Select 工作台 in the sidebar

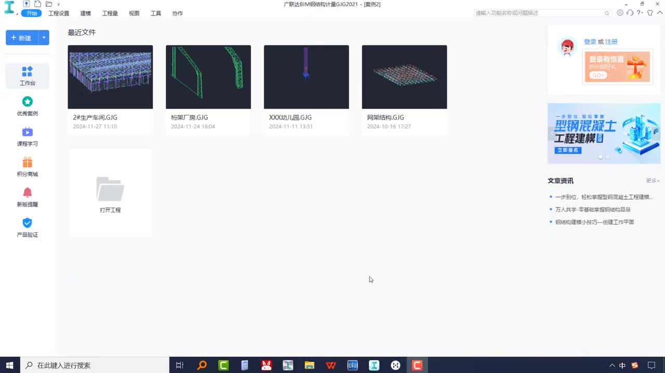[28, 76]
